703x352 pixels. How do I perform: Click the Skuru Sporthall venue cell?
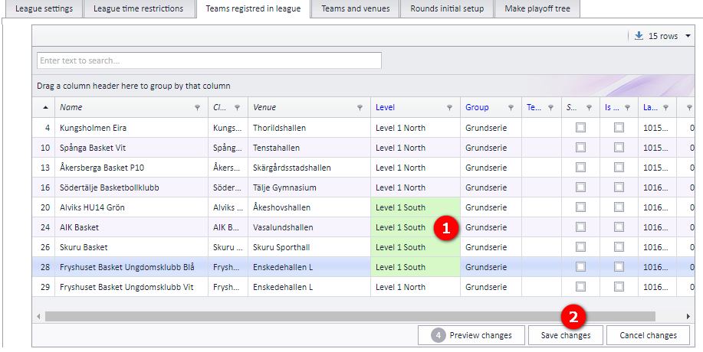(310, 247)
